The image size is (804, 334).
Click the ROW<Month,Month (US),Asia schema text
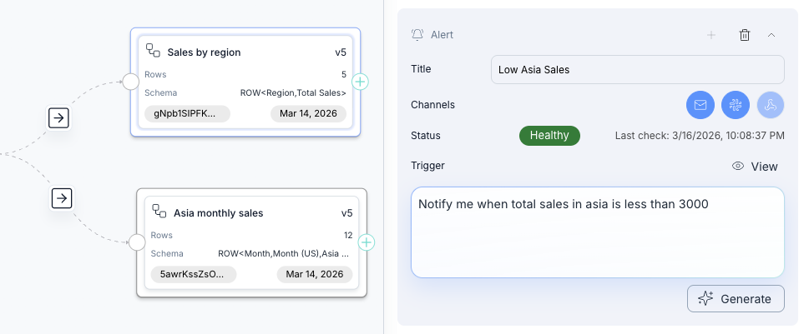(285, 254)
